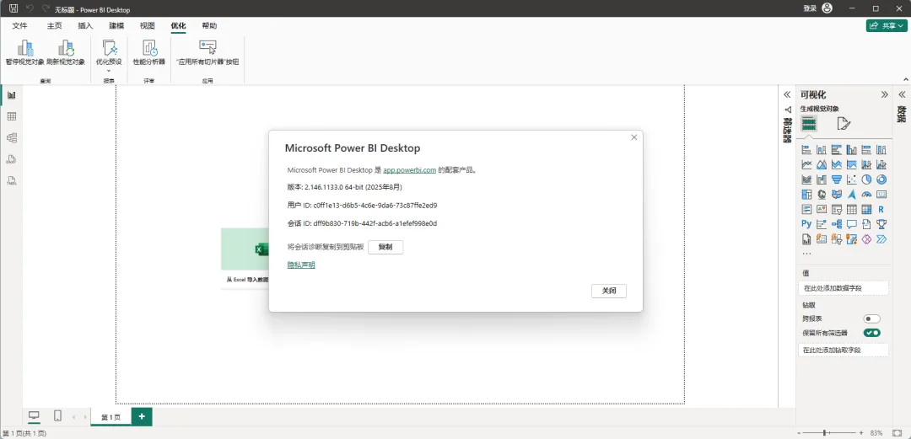Select the Power Automate arrows visual

881,239
